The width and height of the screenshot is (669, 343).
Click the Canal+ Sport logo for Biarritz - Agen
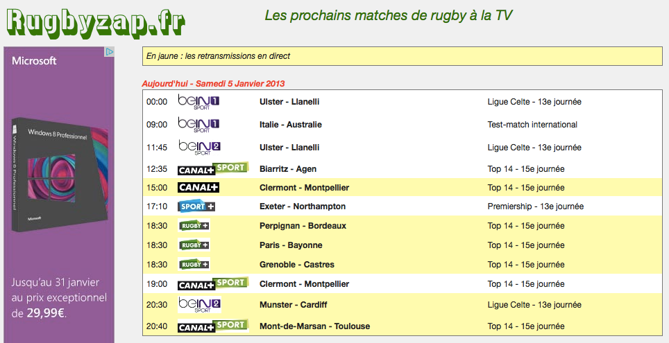[x=213, y=169]
